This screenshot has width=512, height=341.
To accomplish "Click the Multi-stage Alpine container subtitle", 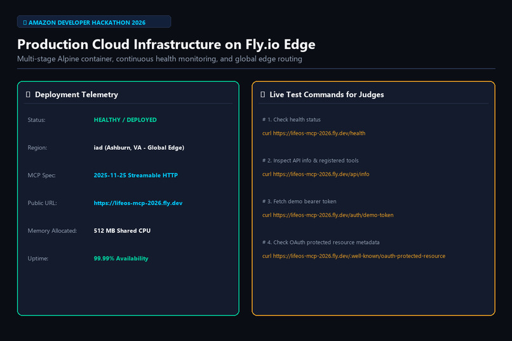I will pyautogui.click(x=159, y=59).
